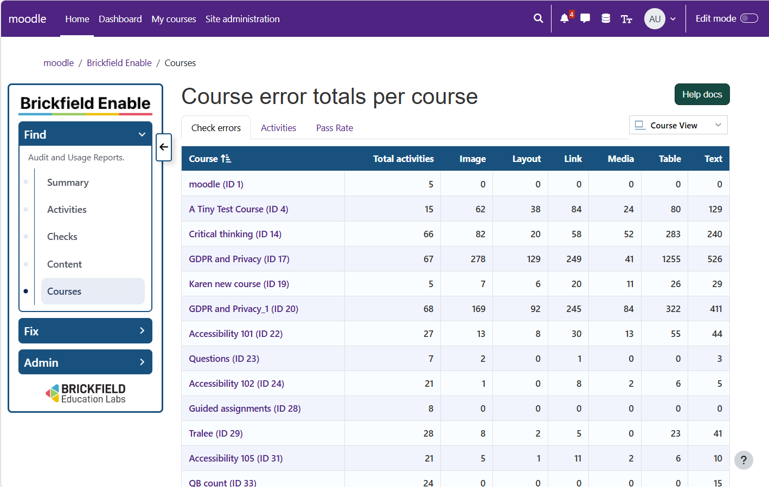Open Activities report in sidebar
The image size is (769, 487).
point(67,210)
